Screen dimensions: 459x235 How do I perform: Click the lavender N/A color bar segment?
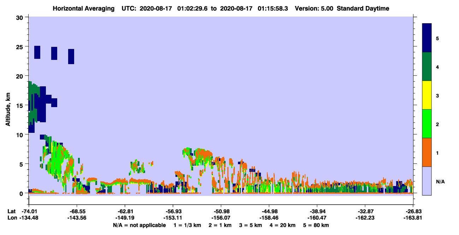[x=427, y=181]
